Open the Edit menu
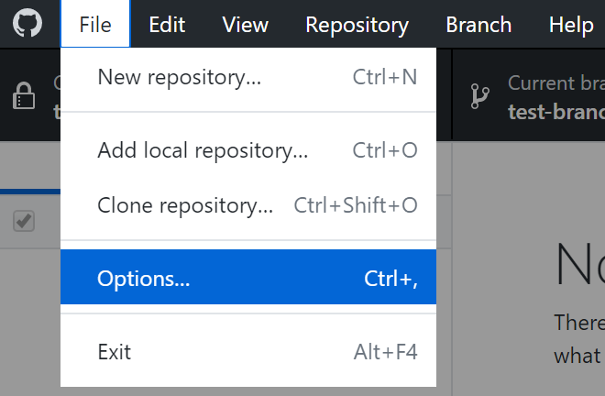 pos(167,25)
